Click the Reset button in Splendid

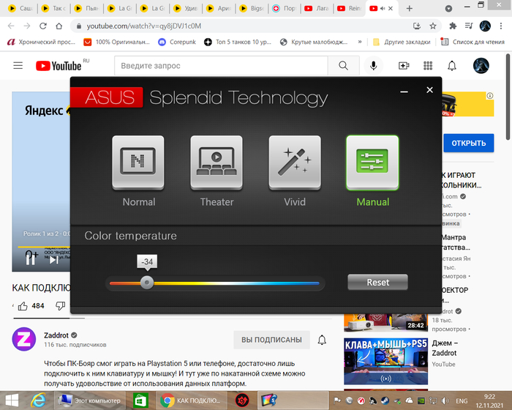tap(378, 282)
